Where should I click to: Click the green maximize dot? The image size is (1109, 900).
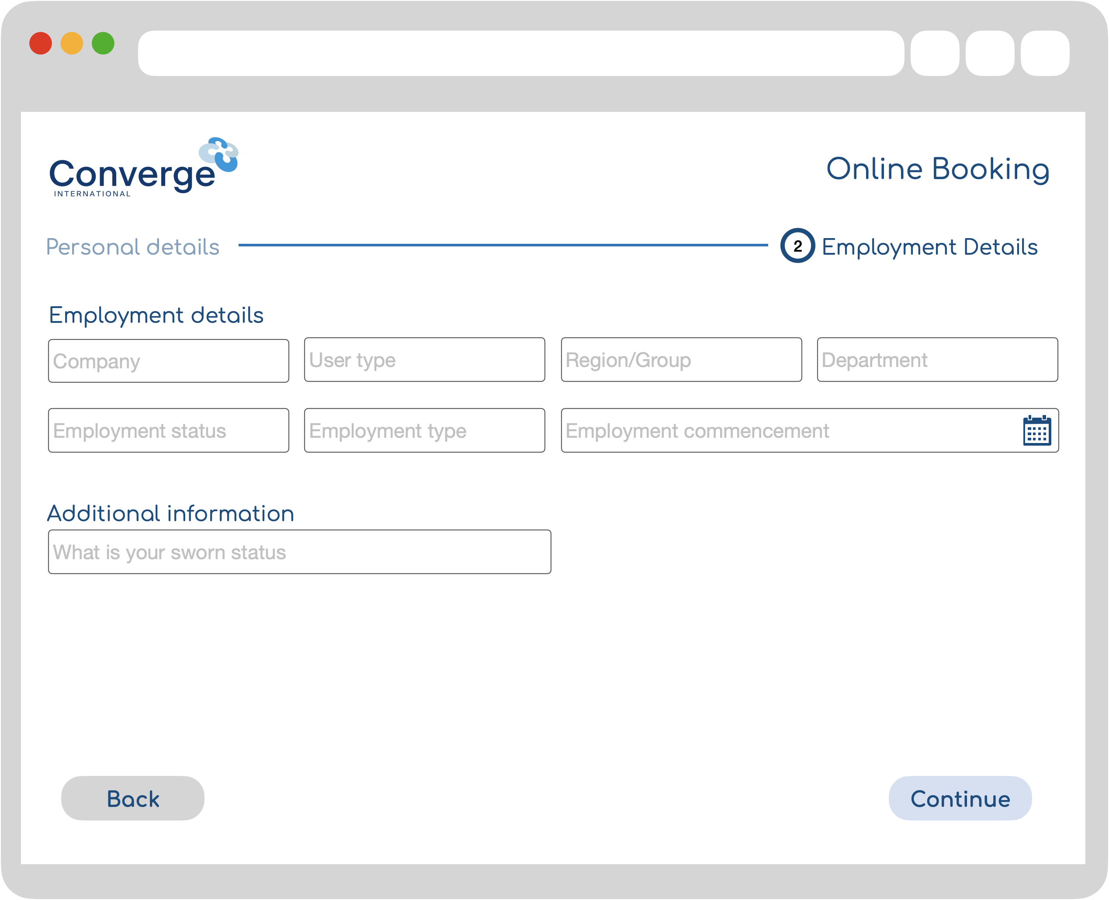coord(103,43)
